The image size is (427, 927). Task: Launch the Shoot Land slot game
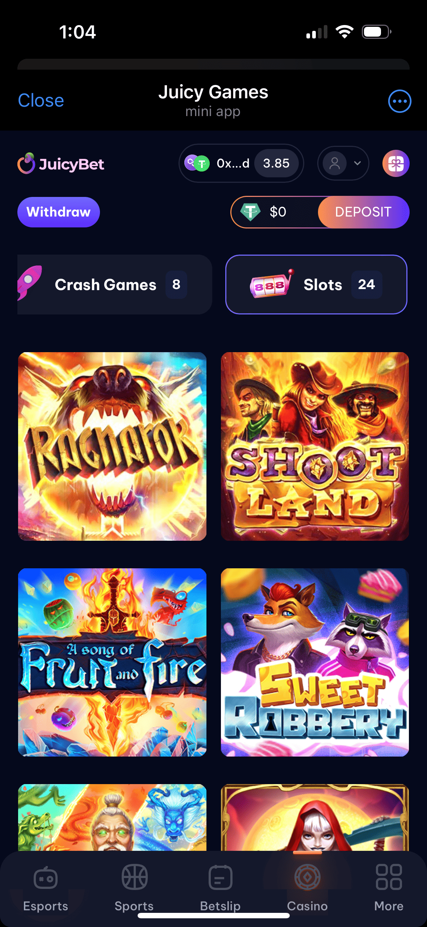click(315, 446)
